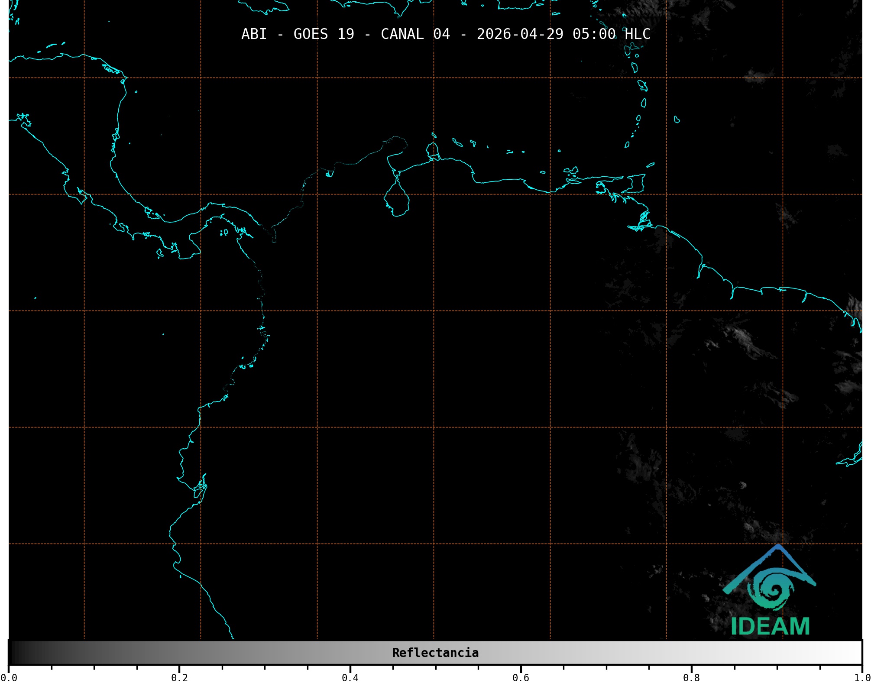The height and width of the screenshot is (683, 871).
Task: Click the image title text at top
Action: point(445,34)
